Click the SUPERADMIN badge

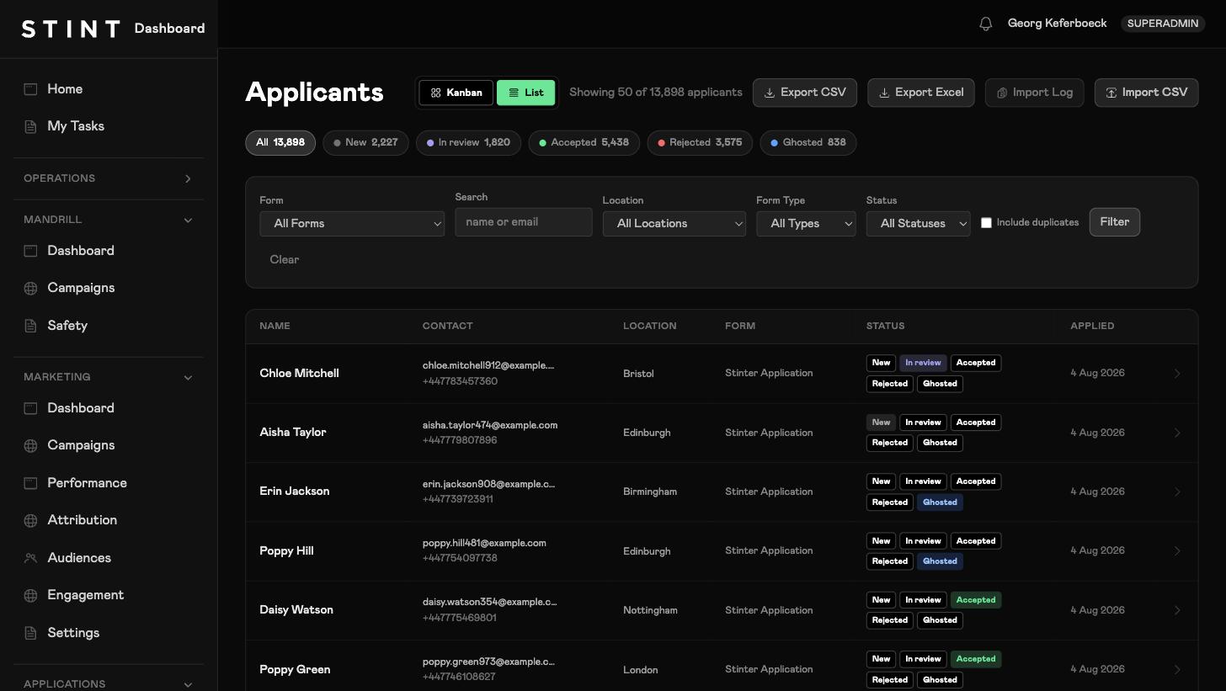(x=1163, y=24)
